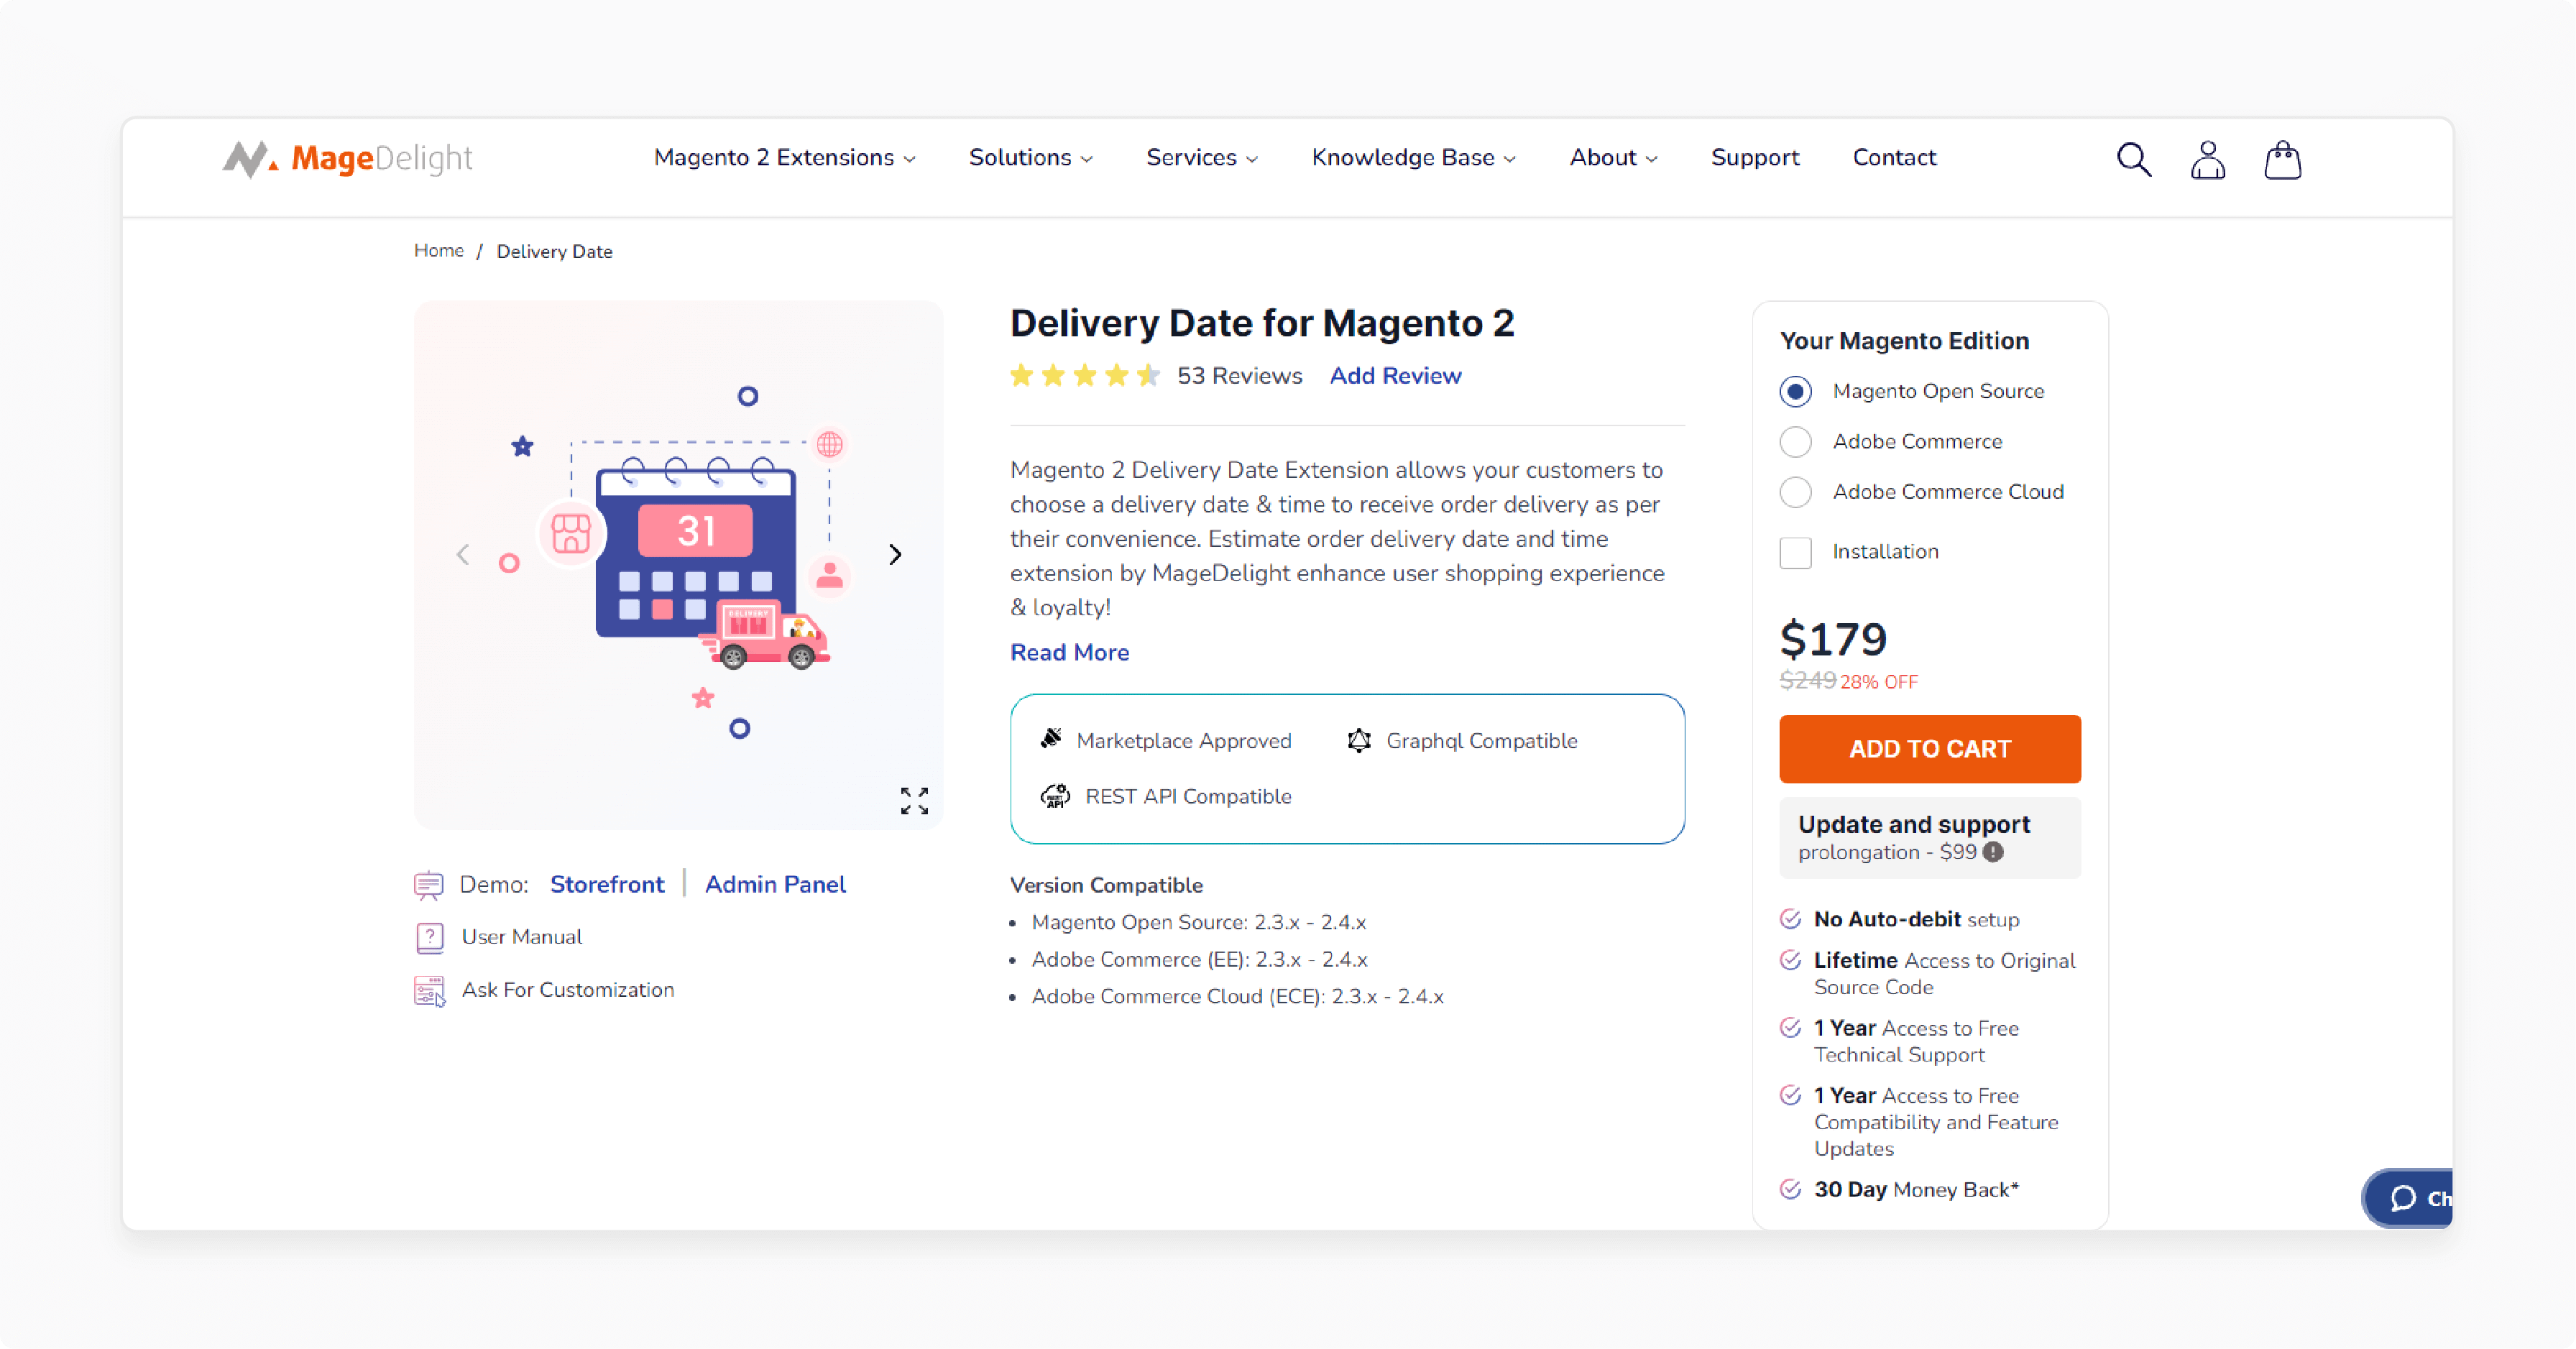This screenshot has height=1349, width=2576.
Task: Click the Ask For Customization icon
Action: pyautogui.click(x=429, y=990)
